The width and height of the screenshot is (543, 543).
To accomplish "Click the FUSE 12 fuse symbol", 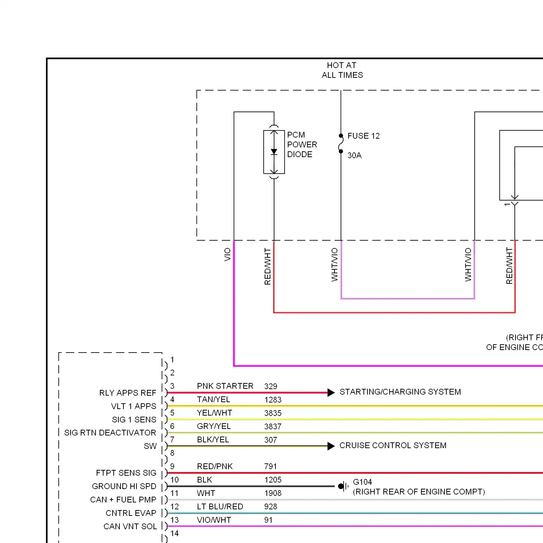I will point(341,144).
